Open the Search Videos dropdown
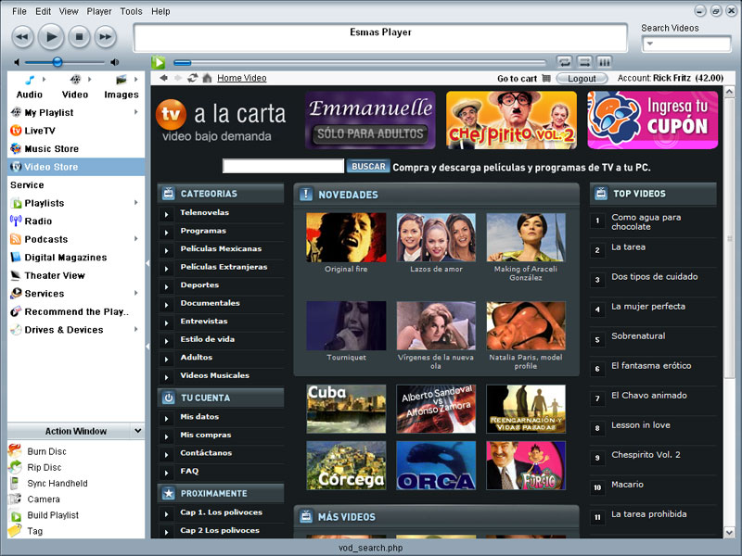This screenshot has width=742, height=556. click(650, 44)
